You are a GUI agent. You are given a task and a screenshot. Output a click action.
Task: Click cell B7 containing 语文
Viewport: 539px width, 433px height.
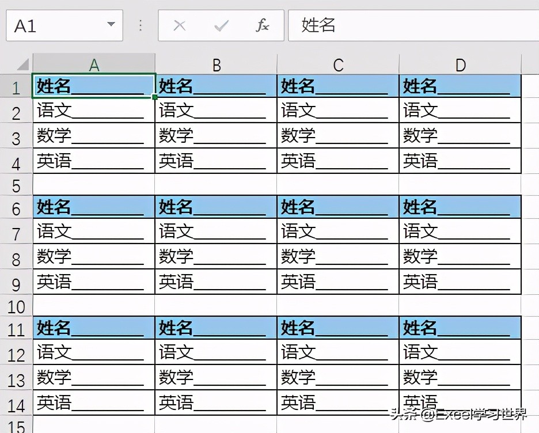(216, 231)
